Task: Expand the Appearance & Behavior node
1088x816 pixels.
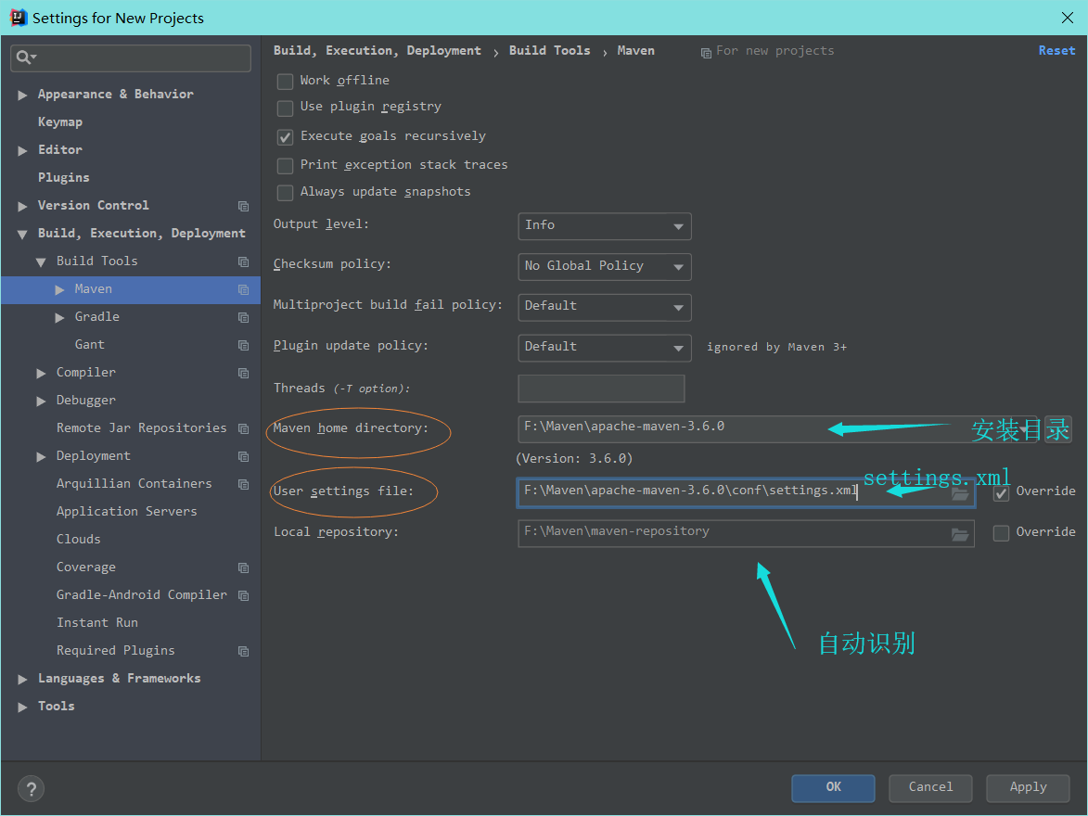Action: tap(22, 96)
